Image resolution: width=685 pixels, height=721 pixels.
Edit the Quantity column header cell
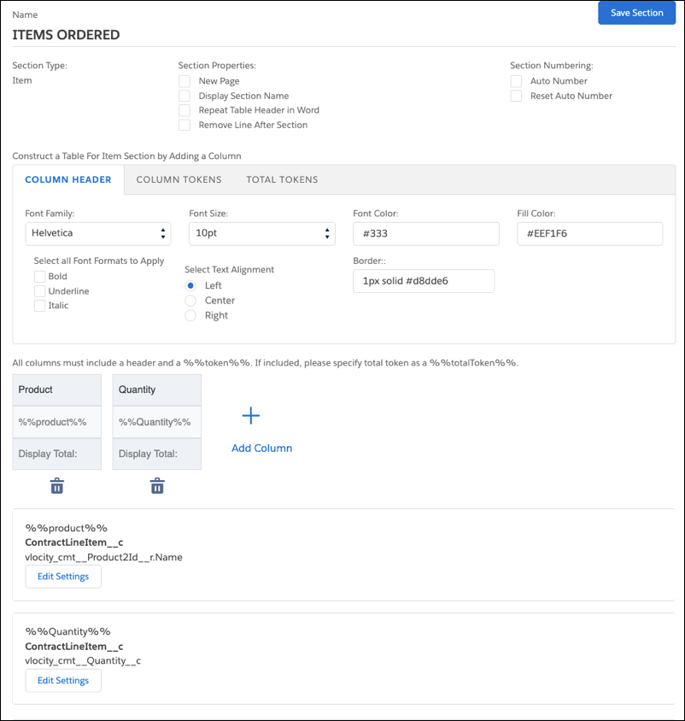pyautogui.click(x=157, y=390)
